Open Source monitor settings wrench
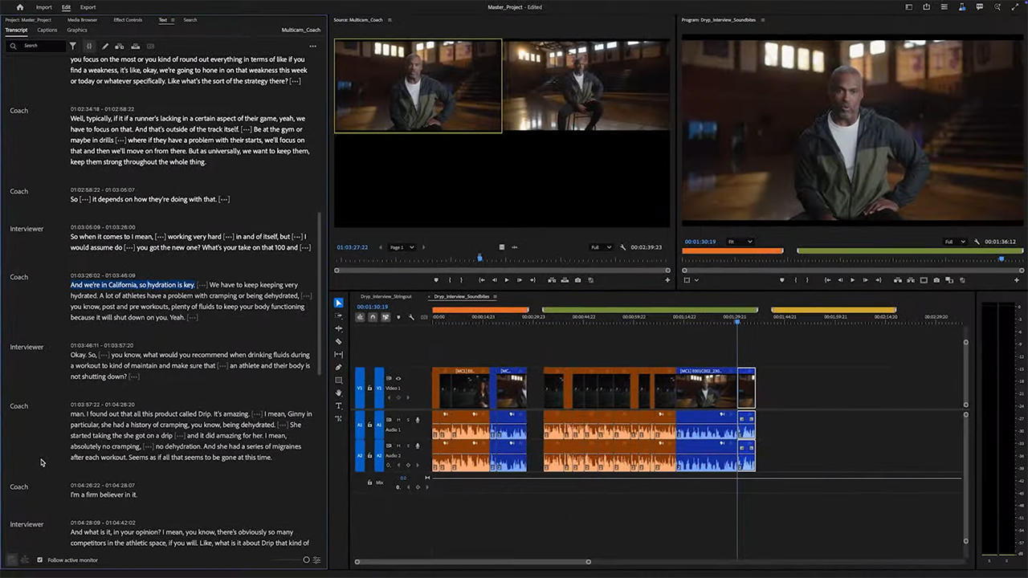This screenshot has width=1028, height=578. (x=622, y=247)
